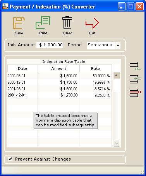This screenshot has width=146, height=176.
Task: Click the table scroll up arrow
Action: point(117,75)
